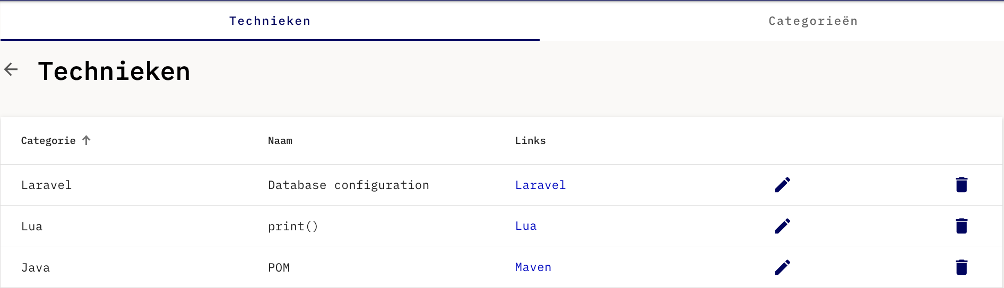This screenshot has height=288, width=1004.
Task: Delete the Lua print() row
Action: click(x=962, y=226)
